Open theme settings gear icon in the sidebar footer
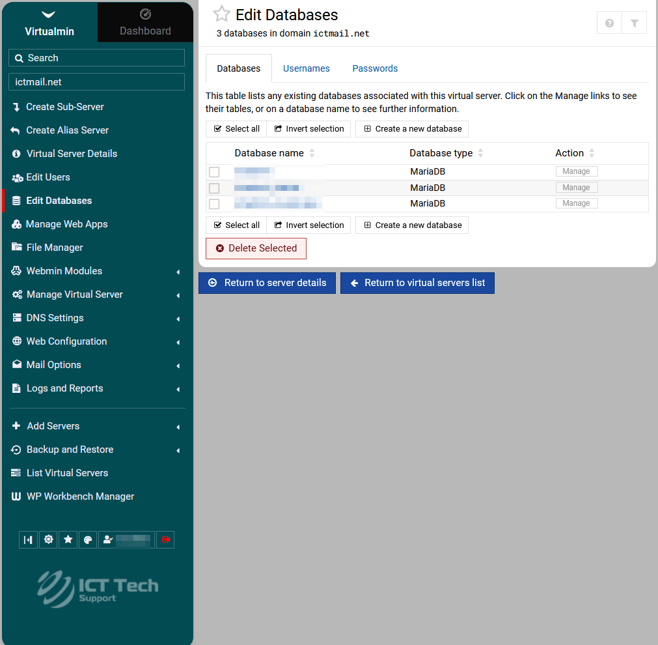Screen dimensions: 658x645 point(48,540)
